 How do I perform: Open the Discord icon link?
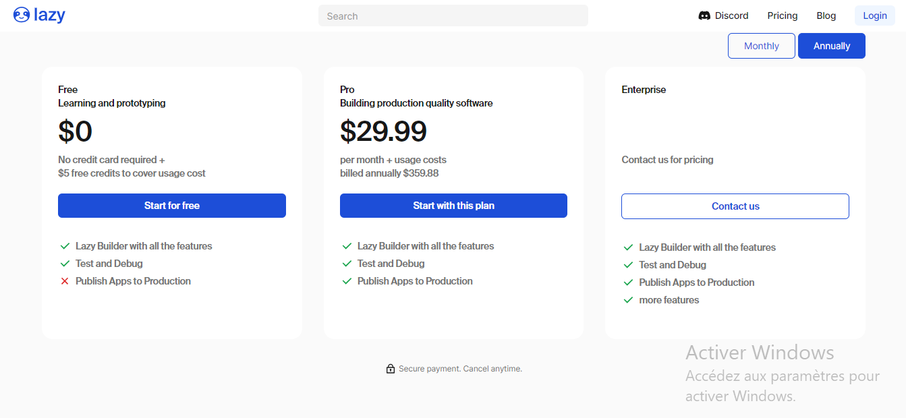point(704,16)
